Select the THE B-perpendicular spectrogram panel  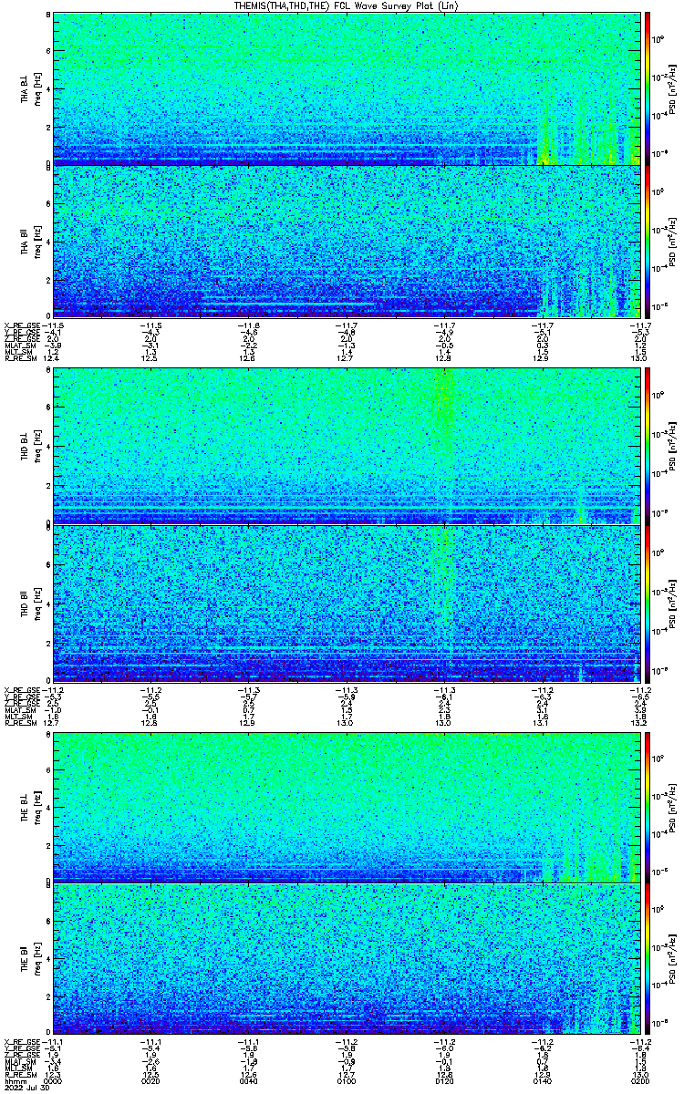pos(346,807)
